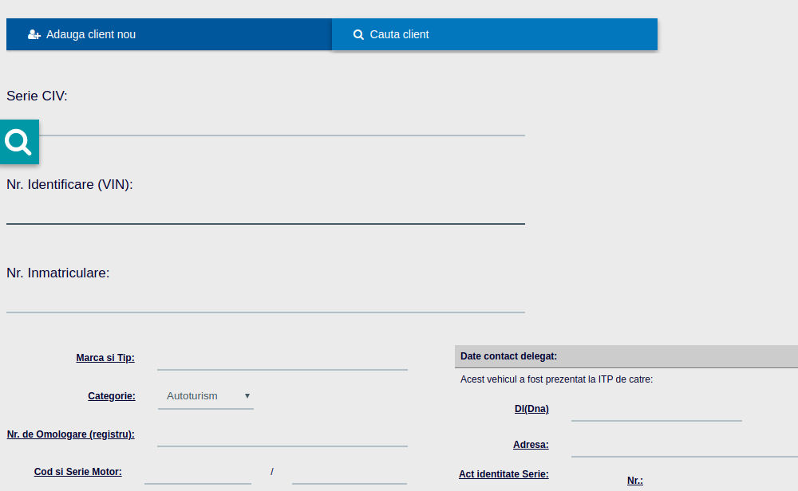
Task: Click the Categorie underlined label
Action: [111, 396]
